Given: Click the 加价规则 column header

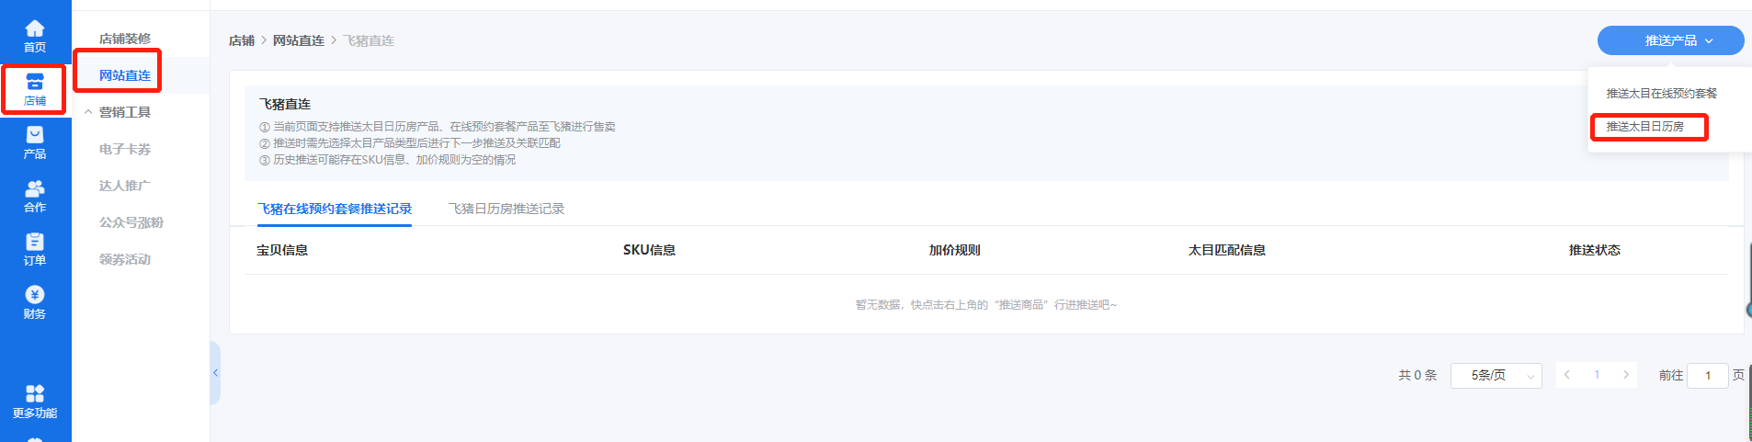Looking at the screenshot, I should click(x=954, y=250).
